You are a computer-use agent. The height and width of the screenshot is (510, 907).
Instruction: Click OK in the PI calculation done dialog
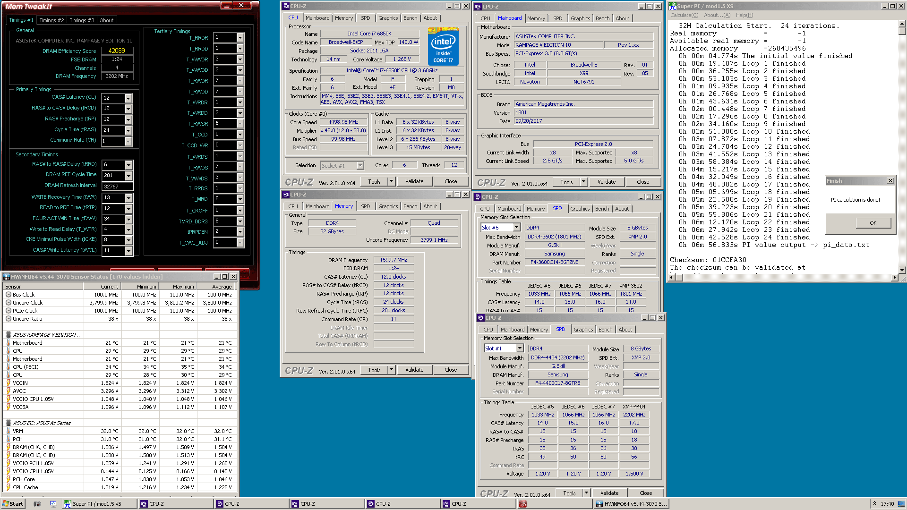[x=873, y=223]
